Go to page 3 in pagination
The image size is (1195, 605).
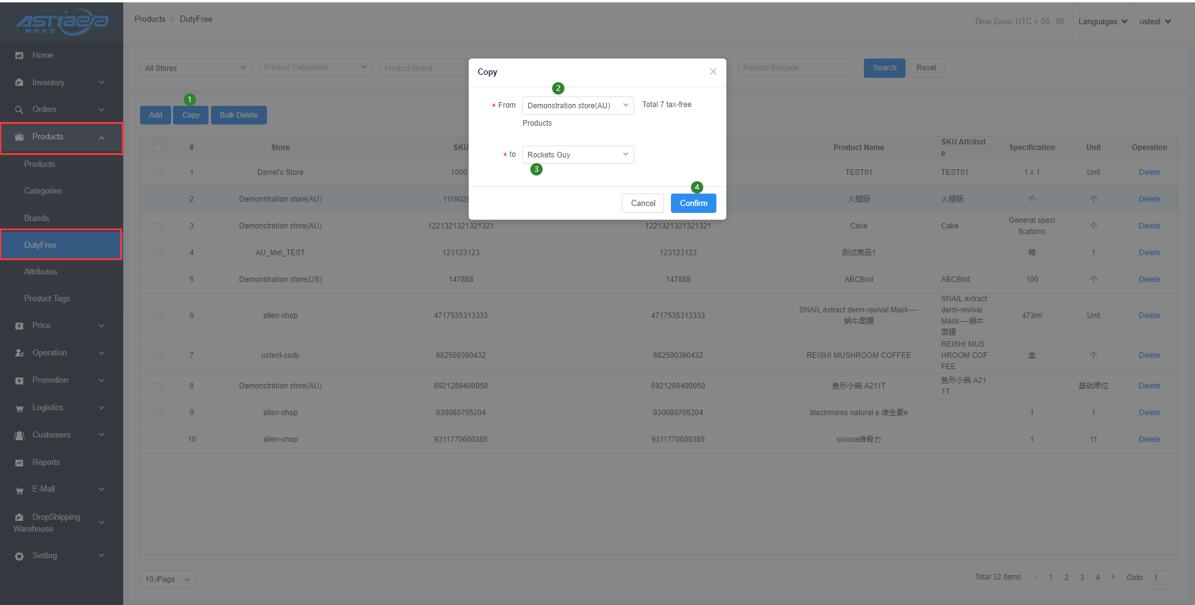click(1082, 578)
